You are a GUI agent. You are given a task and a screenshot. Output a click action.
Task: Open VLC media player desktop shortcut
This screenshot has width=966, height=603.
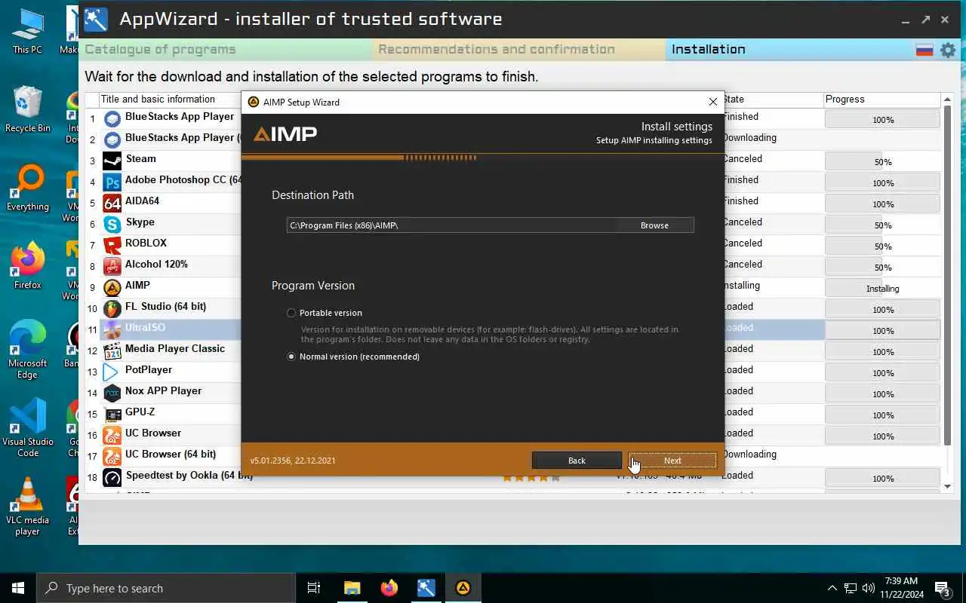tap(28, 507)
